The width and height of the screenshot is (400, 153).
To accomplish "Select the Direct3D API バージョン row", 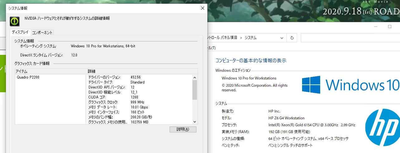I will (x=139, y=87).
